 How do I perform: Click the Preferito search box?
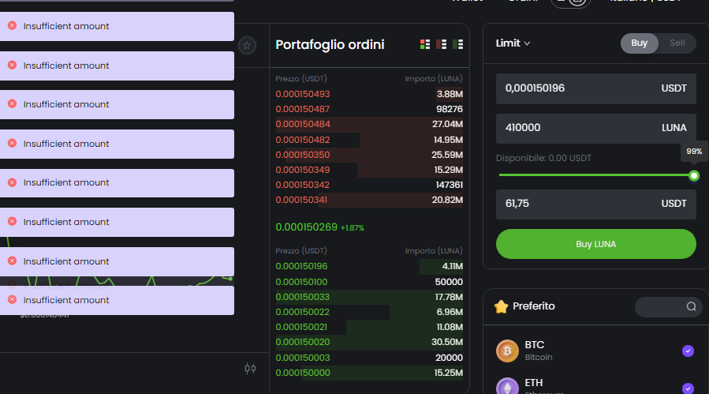point(668,306)
